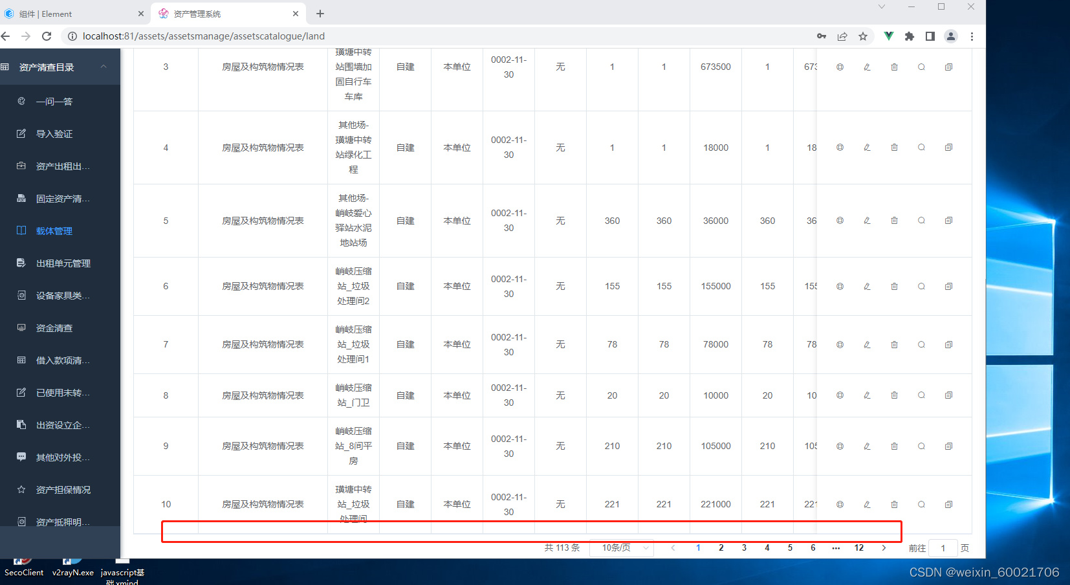Go to pagination page 12
Screen dimensions: 1070x585
[x=858, y=547]
